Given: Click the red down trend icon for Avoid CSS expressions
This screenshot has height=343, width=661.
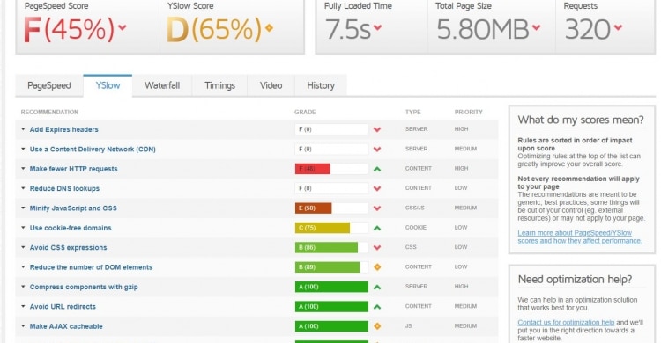Looking at the screenshot, I should point(377,248).
